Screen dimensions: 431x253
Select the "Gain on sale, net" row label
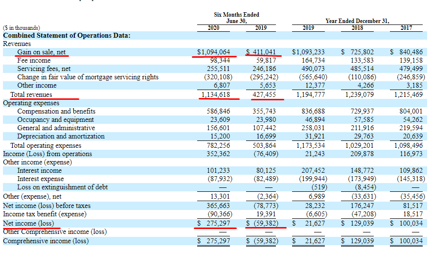pyautogui.click(x=42, y=52)
